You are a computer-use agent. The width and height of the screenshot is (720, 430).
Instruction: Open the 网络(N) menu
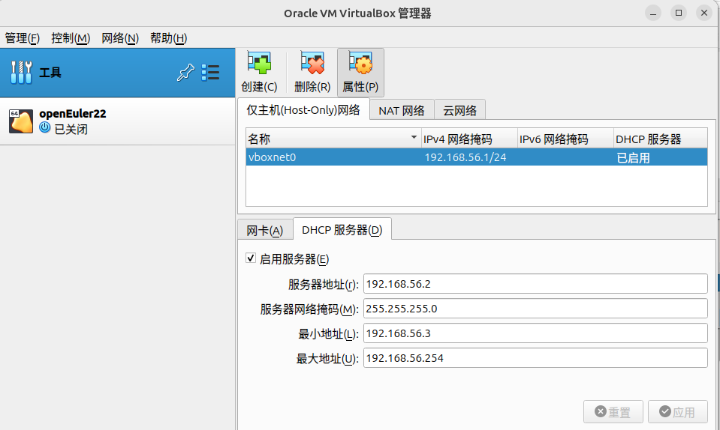coord(120,38)
